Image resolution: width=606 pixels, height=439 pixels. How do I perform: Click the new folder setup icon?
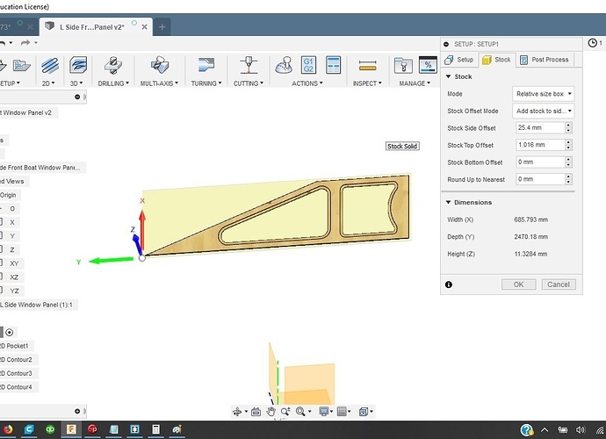coord(21,65)
